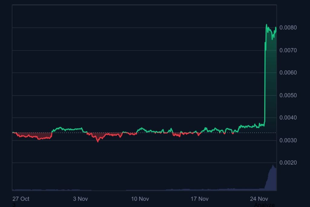Click the 0.0050 price axis label
This screenshot has width=310, height=207.
[288, 95]
